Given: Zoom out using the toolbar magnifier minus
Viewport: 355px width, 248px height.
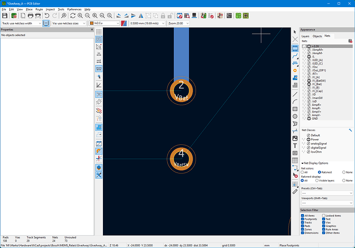Looking at the screenshot, I should (87, 15).
